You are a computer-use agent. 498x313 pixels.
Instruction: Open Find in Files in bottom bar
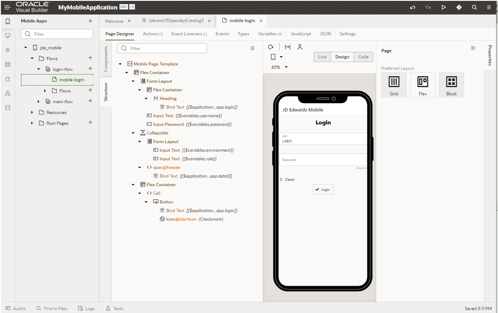[x=52, y=308]
